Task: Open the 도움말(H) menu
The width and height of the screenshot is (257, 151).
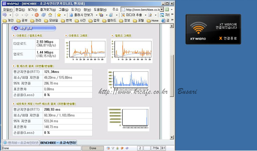Action: (x=100, y=10)
